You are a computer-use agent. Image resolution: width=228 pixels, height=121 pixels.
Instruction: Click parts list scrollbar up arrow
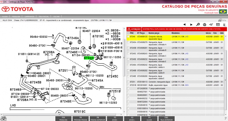click(x=225, y=36)
